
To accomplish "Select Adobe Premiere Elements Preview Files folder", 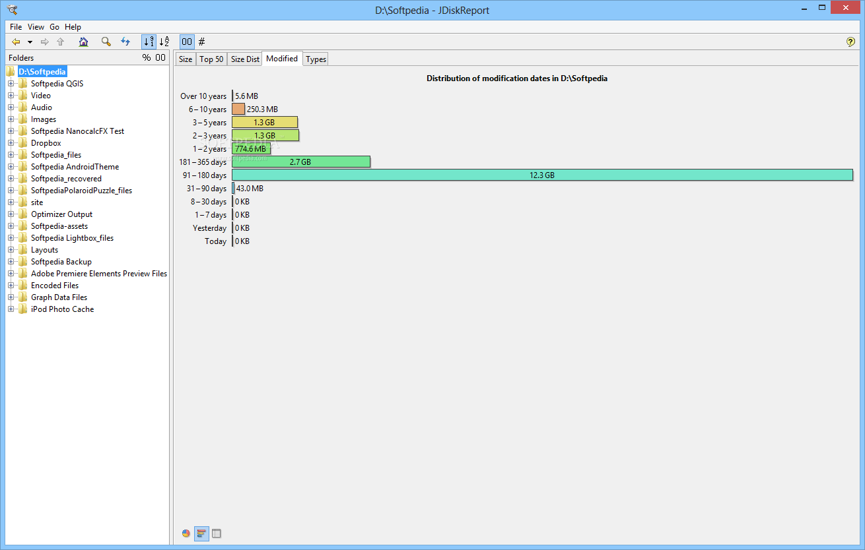I will (99, 274).
